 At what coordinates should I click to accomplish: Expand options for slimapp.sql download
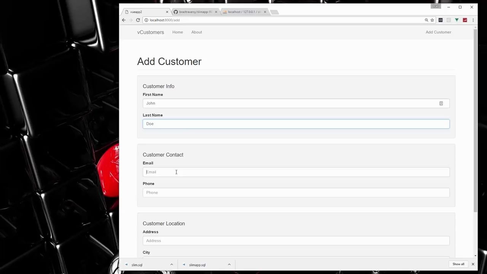(x=229, y=264)
